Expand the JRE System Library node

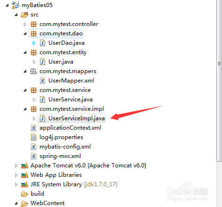tap(16, 184)
